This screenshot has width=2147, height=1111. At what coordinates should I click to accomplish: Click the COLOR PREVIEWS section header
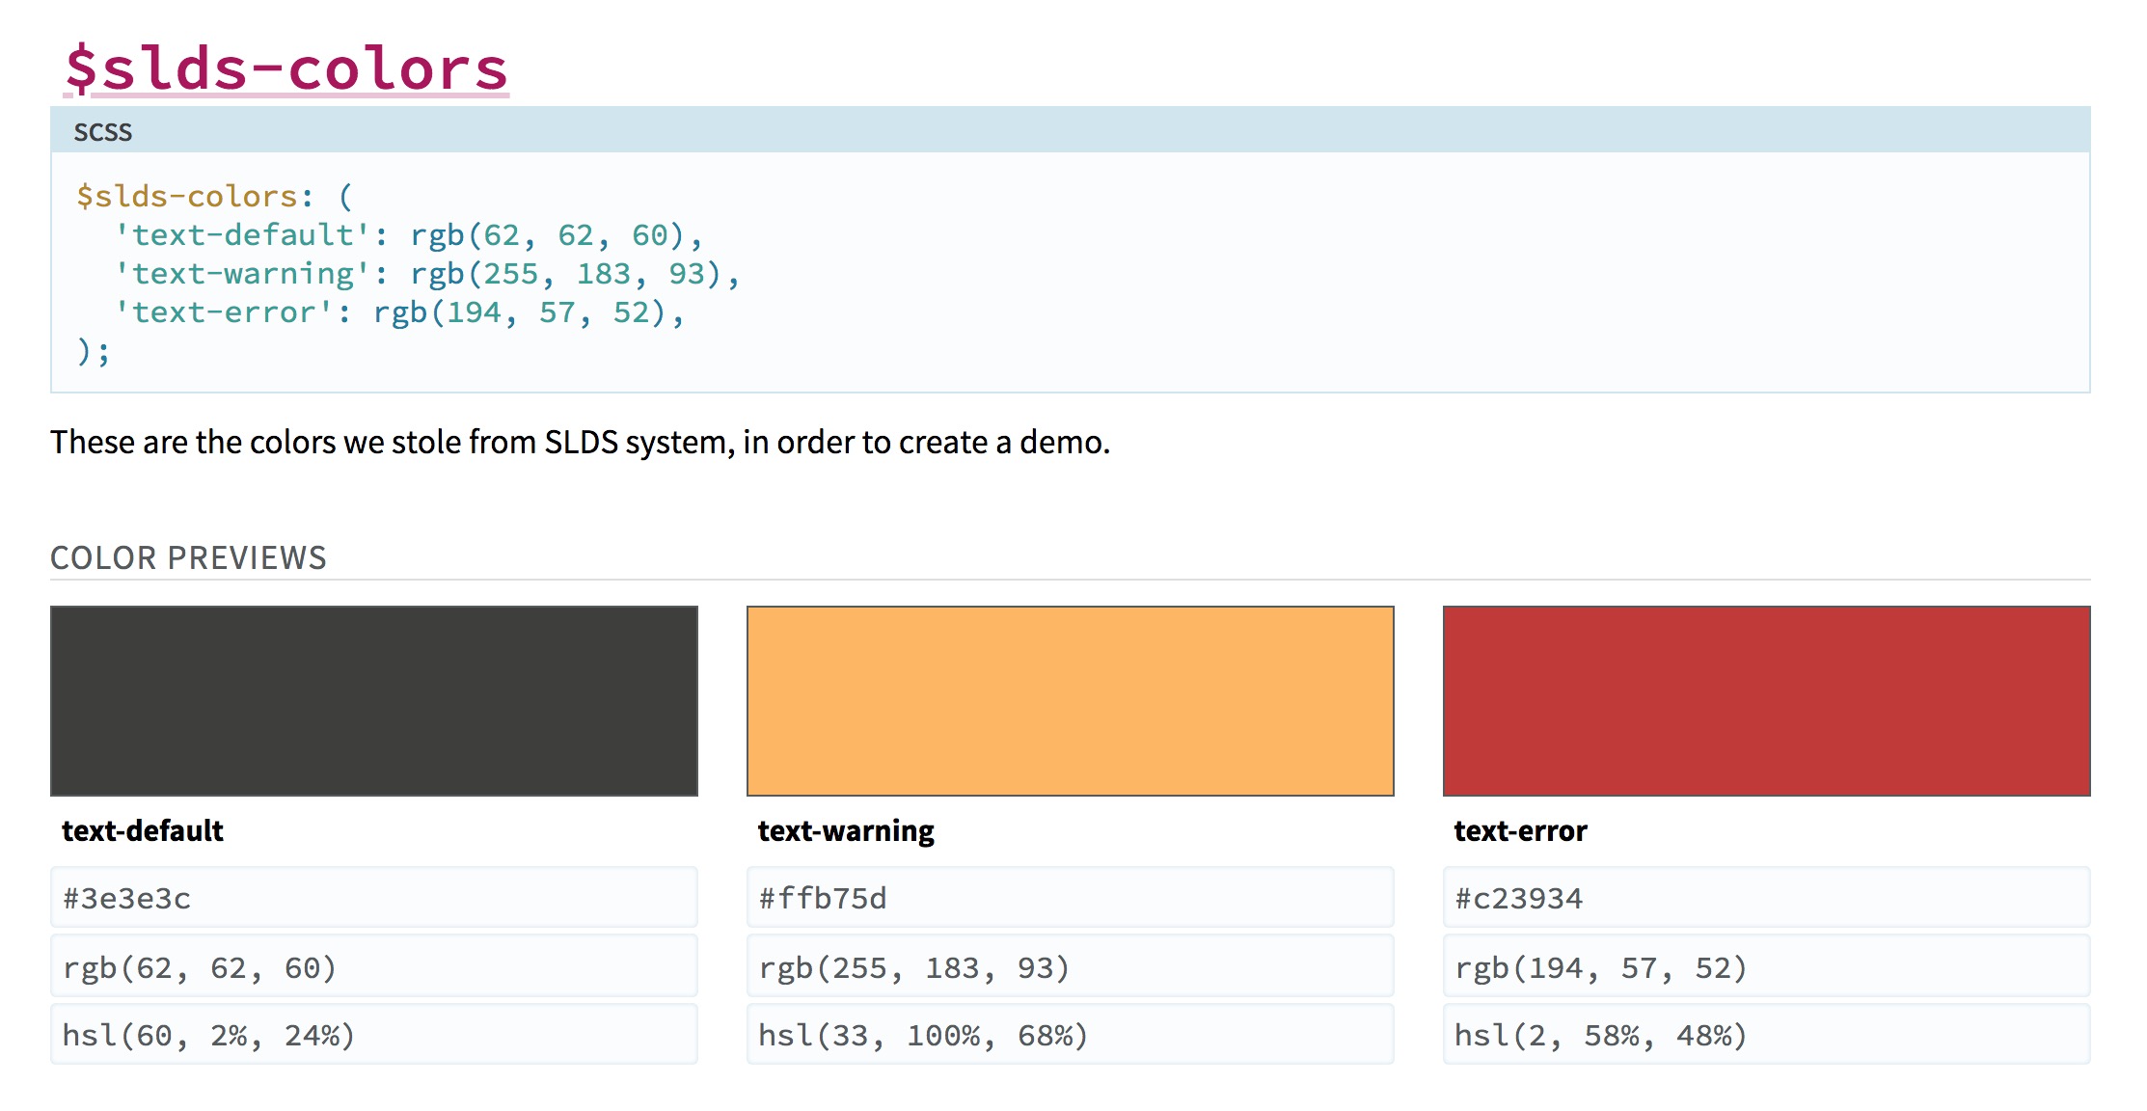click(189, 556)
